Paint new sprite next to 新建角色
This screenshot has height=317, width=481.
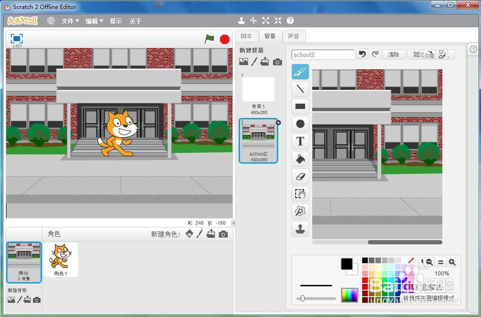[200, 234]
